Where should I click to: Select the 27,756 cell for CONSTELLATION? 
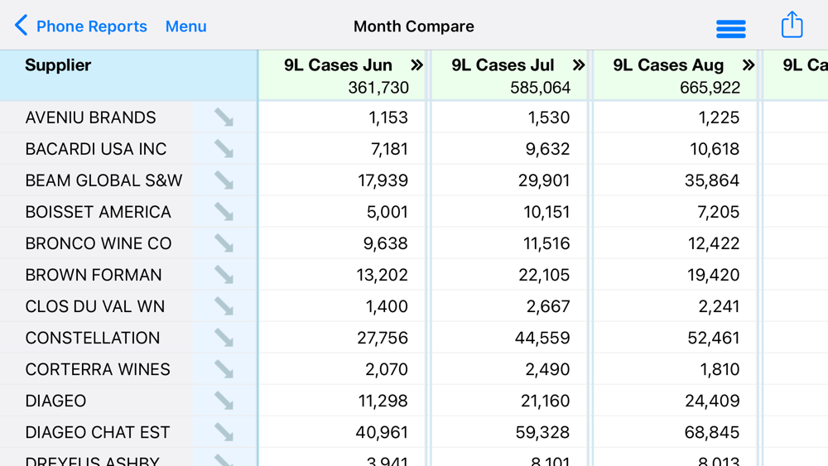click(383, 338)
